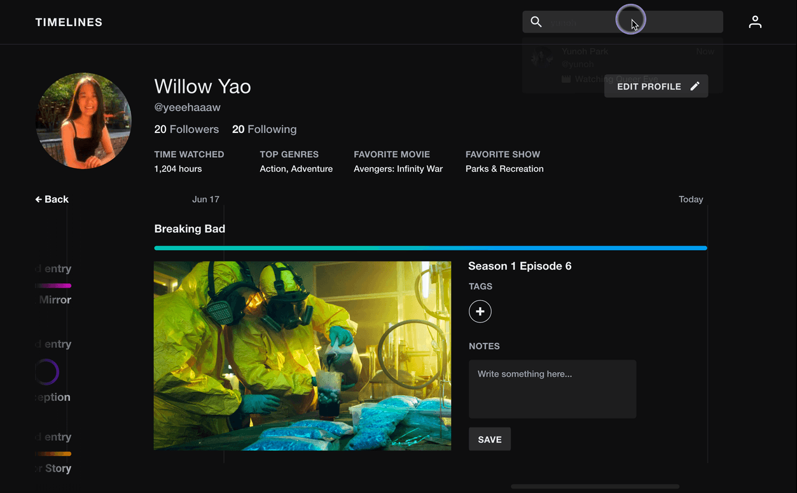This screenshot has height=493, width=797.
Task: Click the Season 1 Episode 6 heading
Action: (520, 266)
